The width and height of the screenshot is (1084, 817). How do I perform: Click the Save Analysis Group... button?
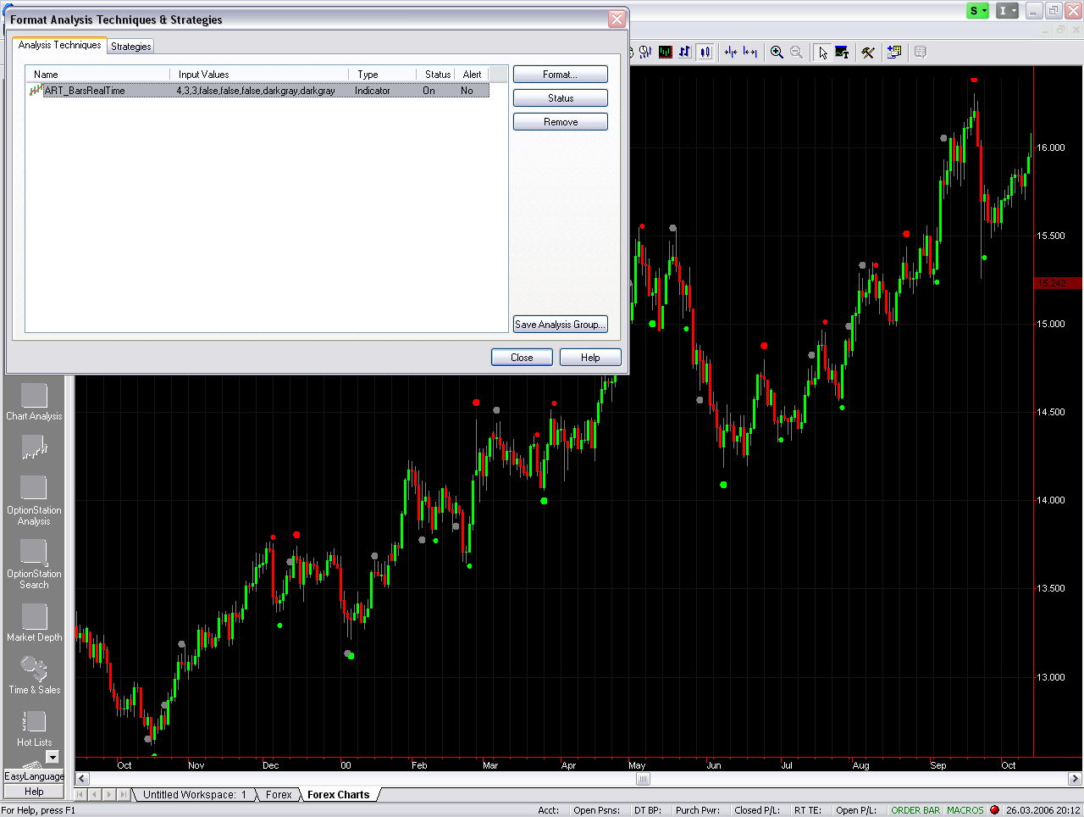tap(560, 325)
